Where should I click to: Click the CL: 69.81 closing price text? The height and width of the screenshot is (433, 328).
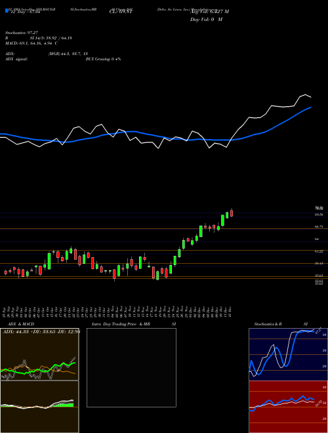[119, 12]
